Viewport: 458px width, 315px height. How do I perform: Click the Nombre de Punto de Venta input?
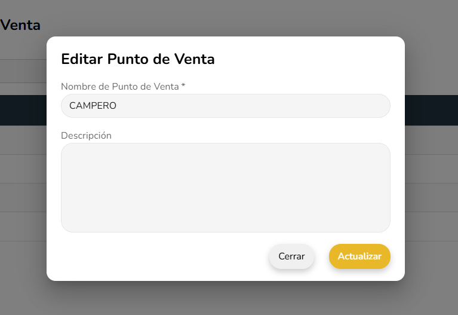tap(225, 106)
